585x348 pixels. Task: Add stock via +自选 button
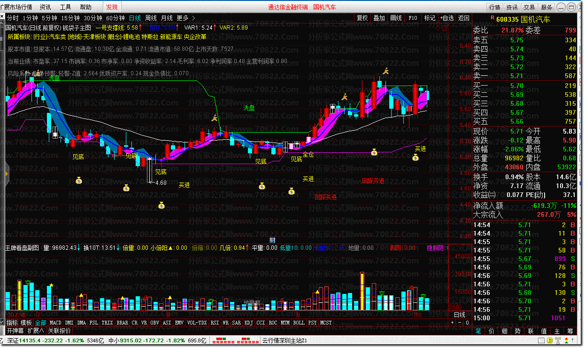[x=447, y=18]
